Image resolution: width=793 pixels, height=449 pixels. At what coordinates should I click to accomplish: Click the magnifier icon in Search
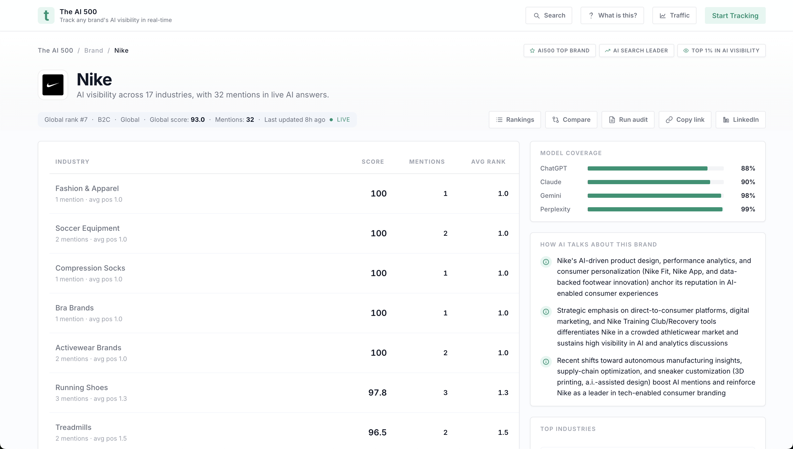(537, 16)
